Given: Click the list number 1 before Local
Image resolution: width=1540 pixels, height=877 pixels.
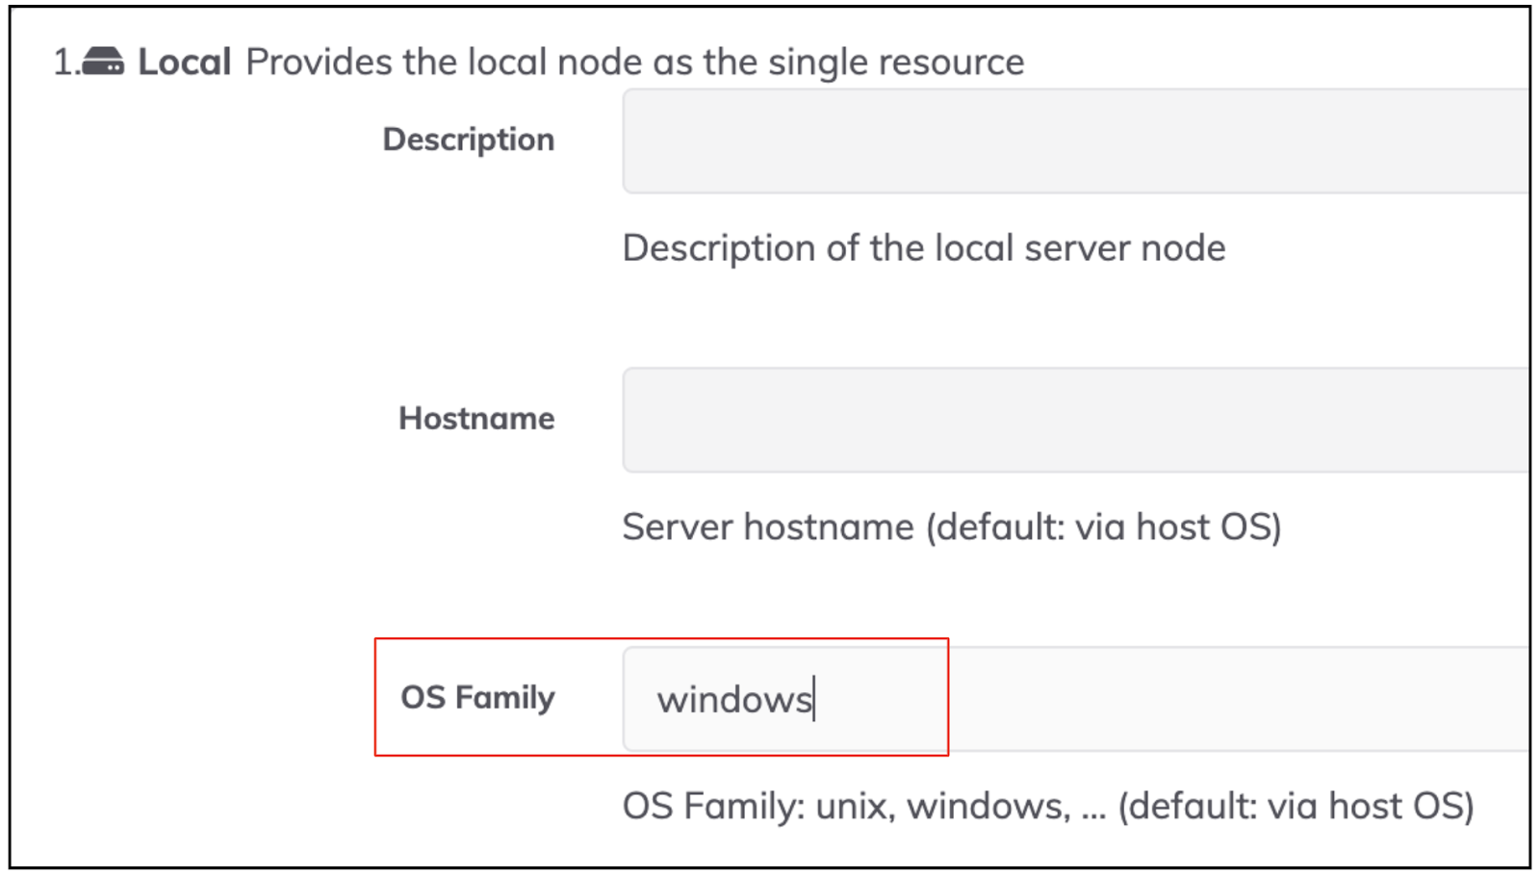Looking at the screenshot, I should click(65, 62).
